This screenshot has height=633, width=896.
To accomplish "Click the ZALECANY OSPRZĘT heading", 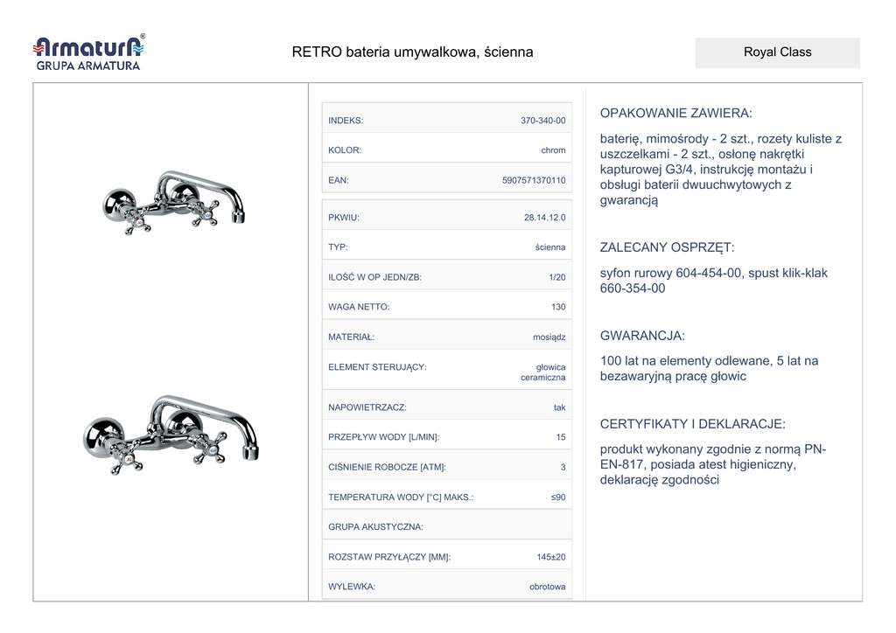I will pos(667,247).
